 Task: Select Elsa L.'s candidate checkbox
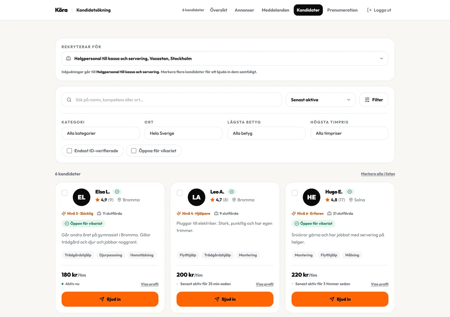pos(65,193)
